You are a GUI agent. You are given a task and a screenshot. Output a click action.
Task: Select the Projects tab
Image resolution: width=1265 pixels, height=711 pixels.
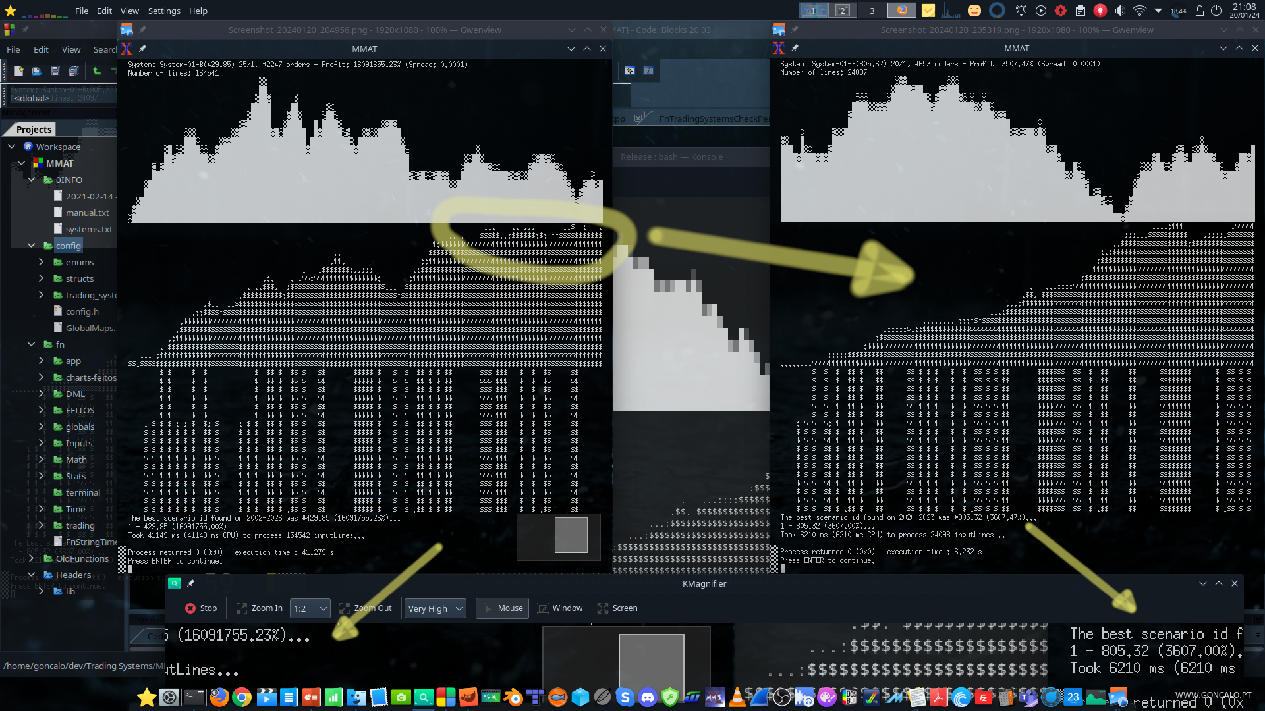[34, 130]
